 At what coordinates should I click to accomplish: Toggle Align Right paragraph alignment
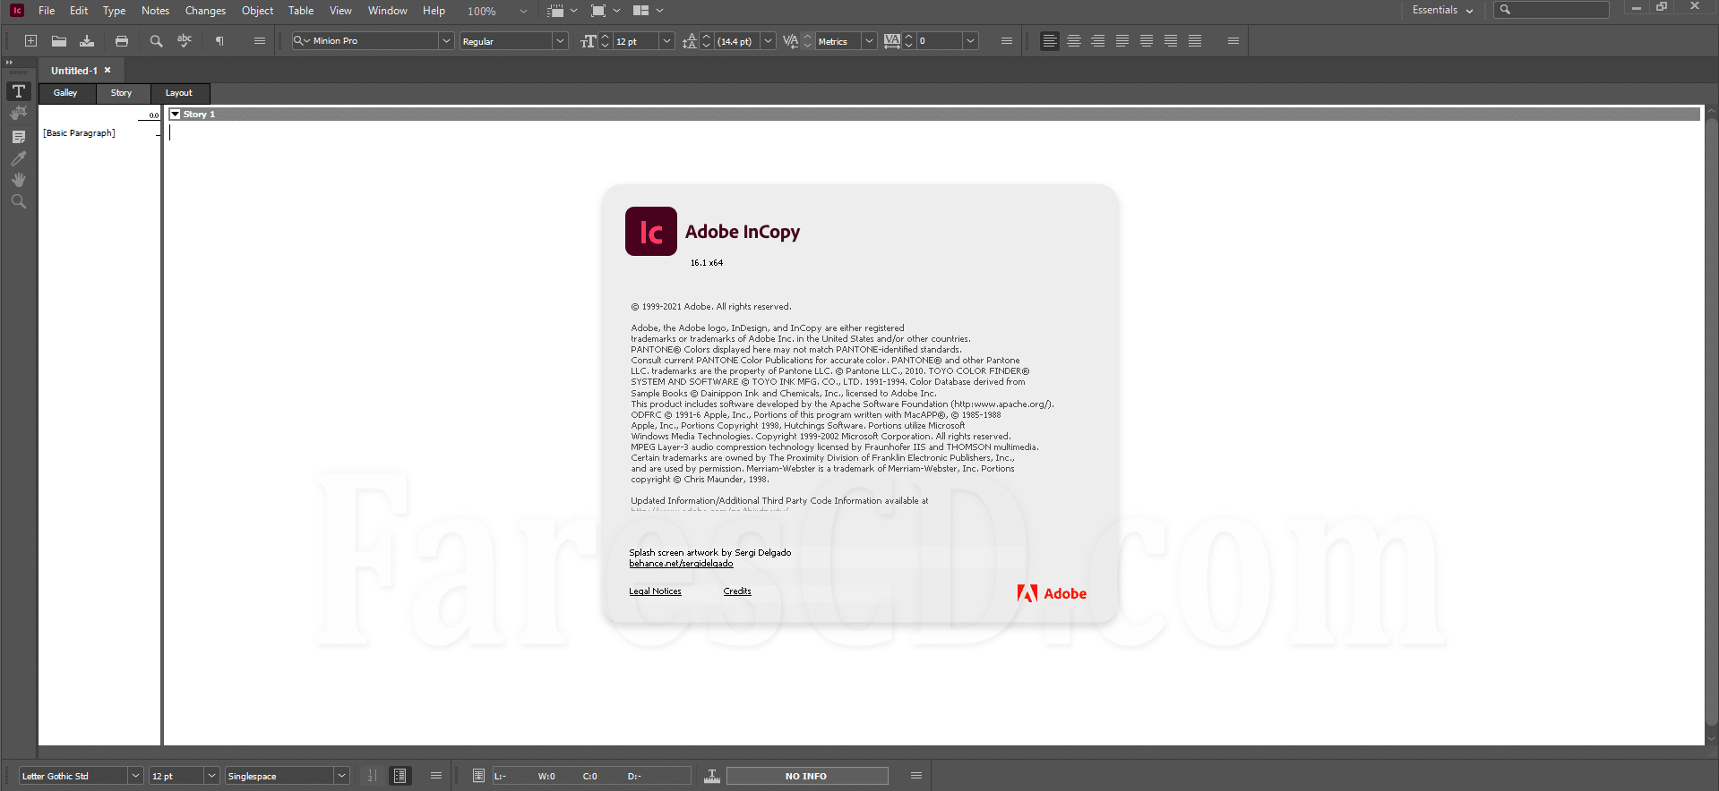1098,41
